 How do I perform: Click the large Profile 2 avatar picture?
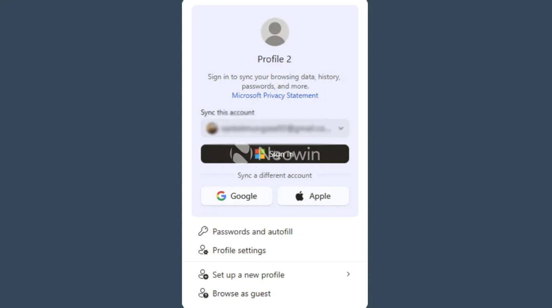coord(275,32)
